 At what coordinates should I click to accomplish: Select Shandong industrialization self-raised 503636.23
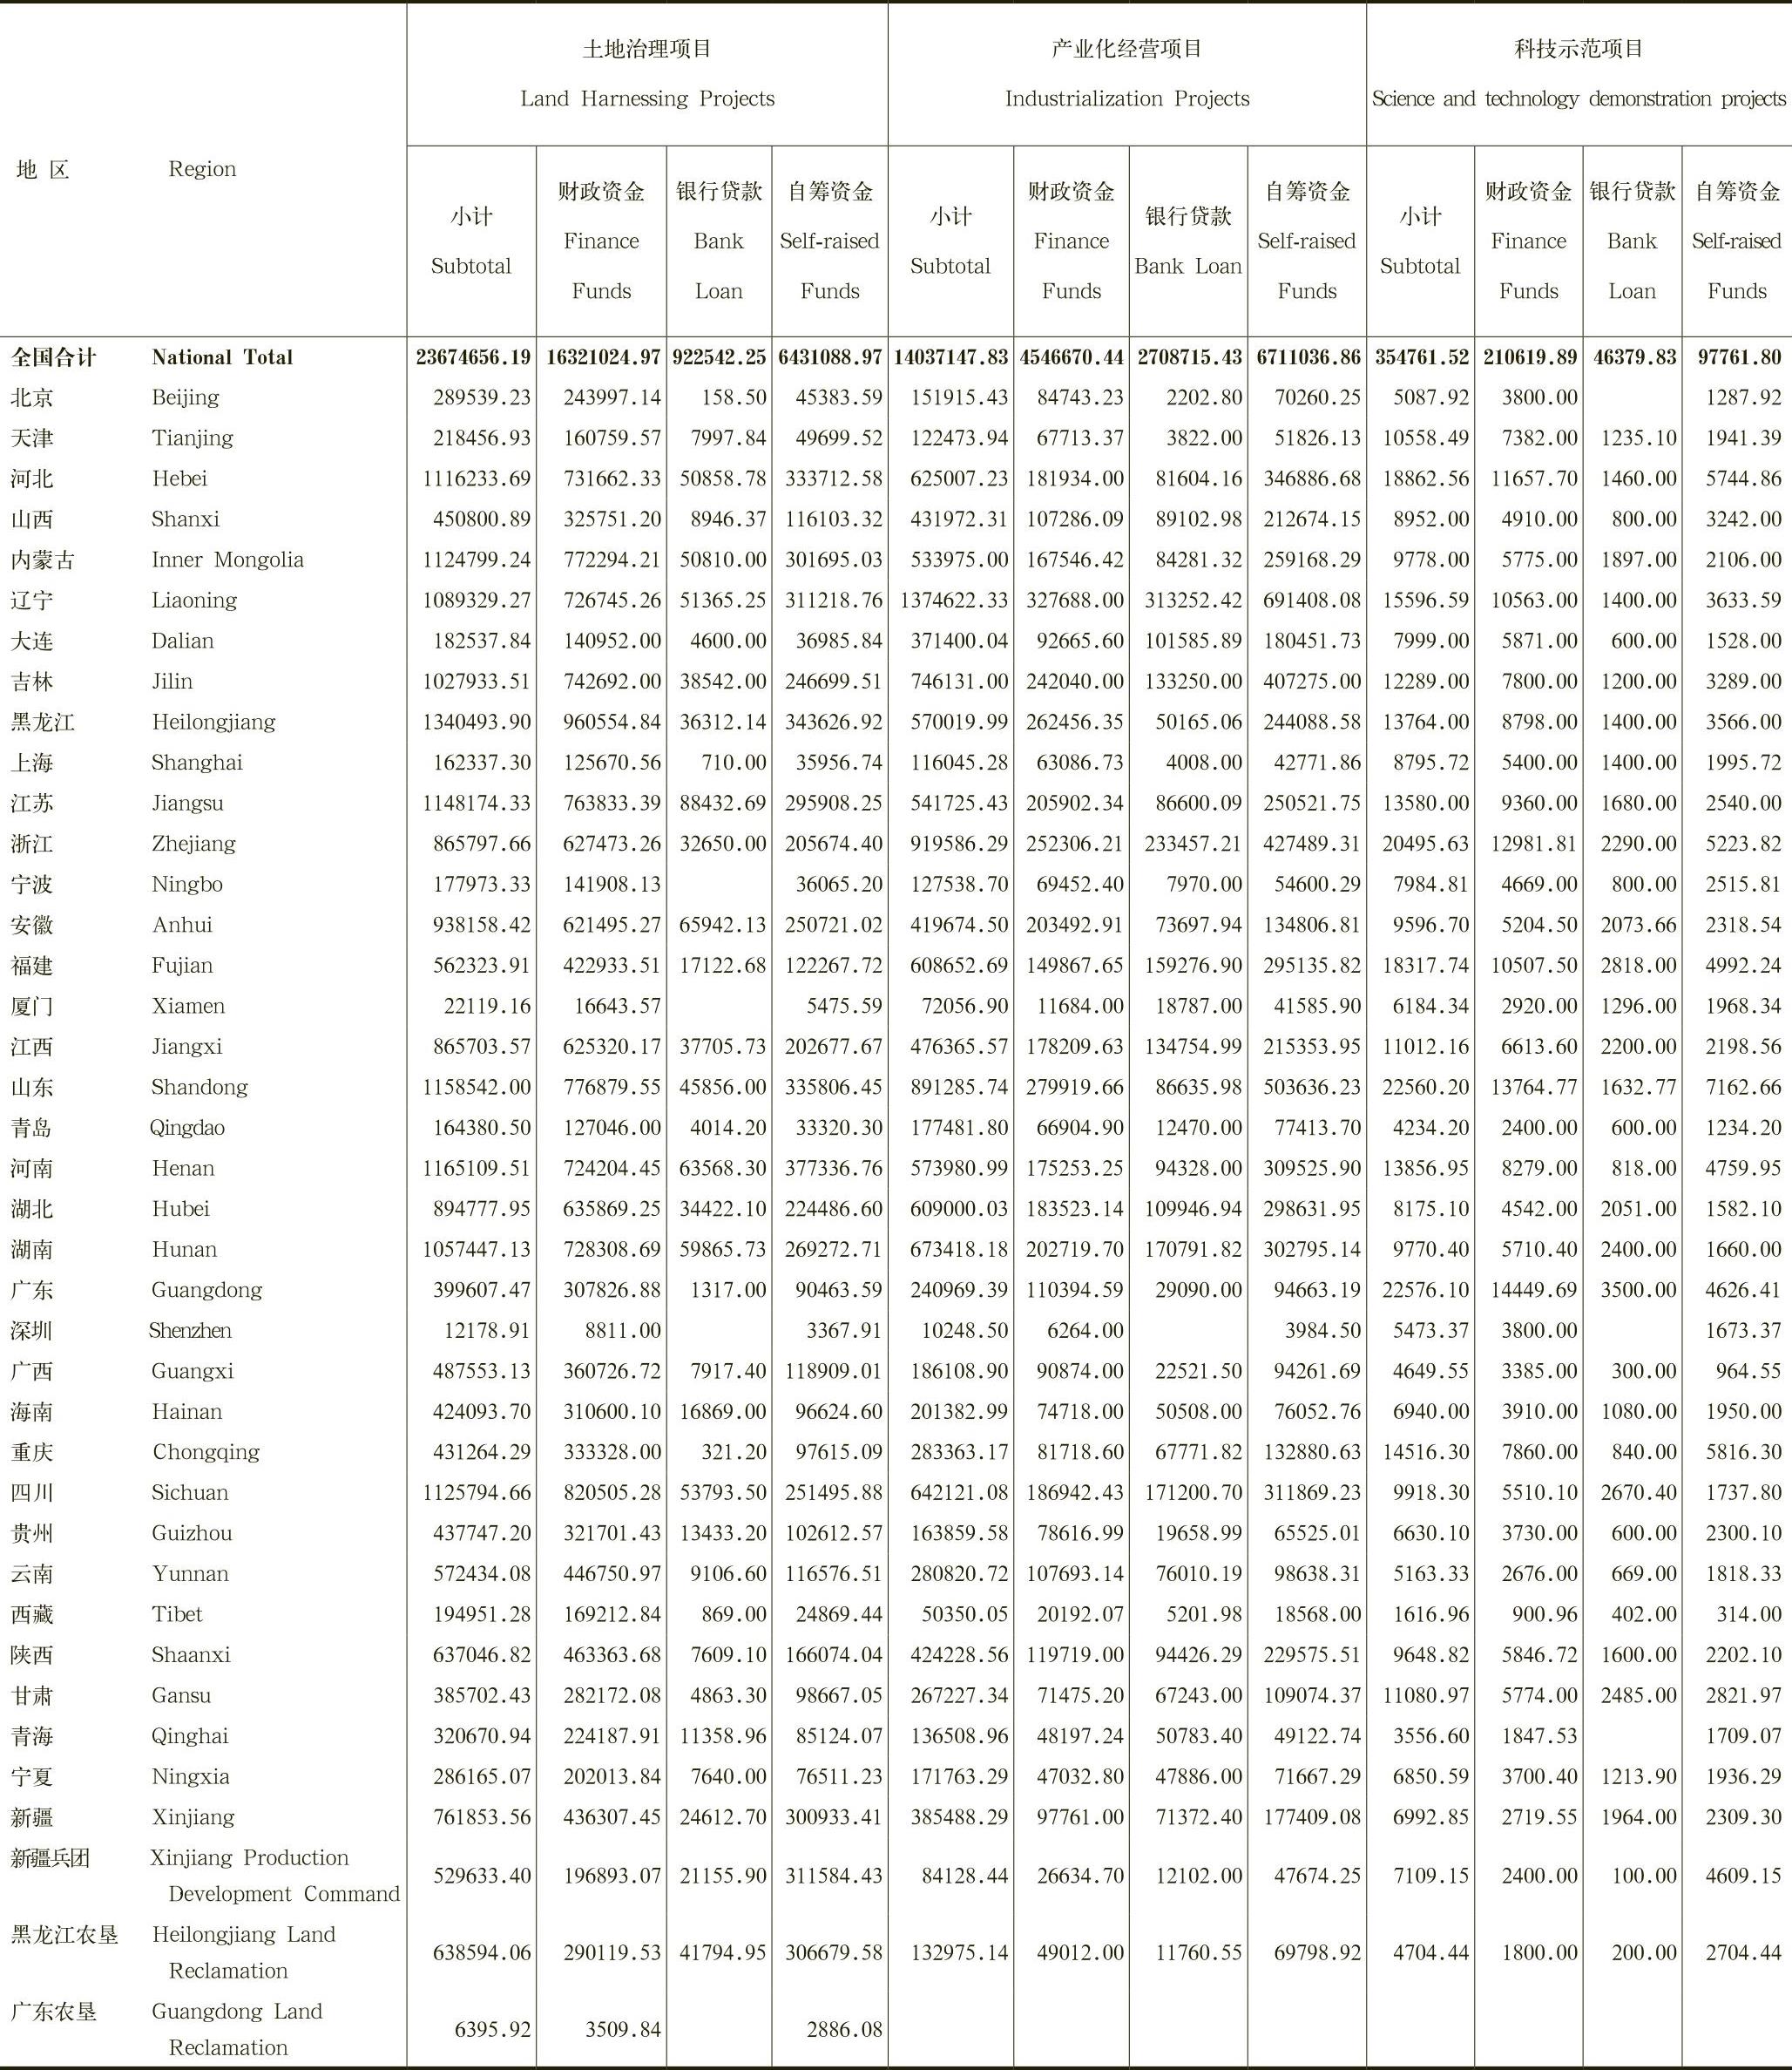[x=1311, y=1088]
